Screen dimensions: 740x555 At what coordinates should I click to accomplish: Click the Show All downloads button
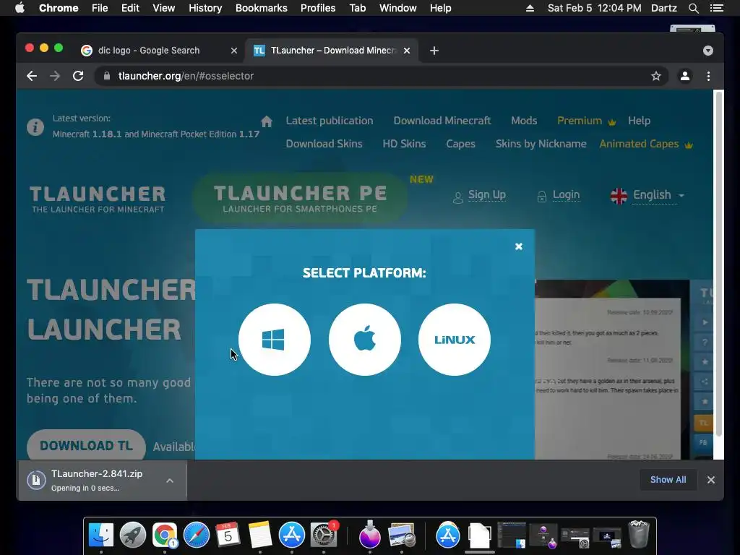click(x=668, y=480)
